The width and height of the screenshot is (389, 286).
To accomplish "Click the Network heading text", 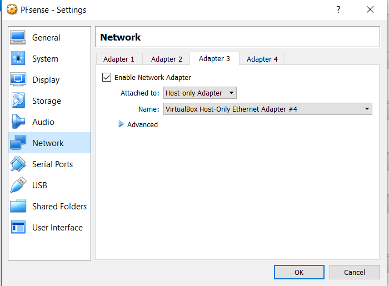I will [x=121, y=37].
